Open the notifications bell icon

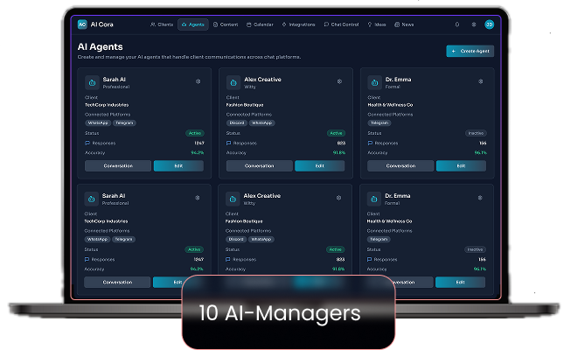click(x=456, y=24)
